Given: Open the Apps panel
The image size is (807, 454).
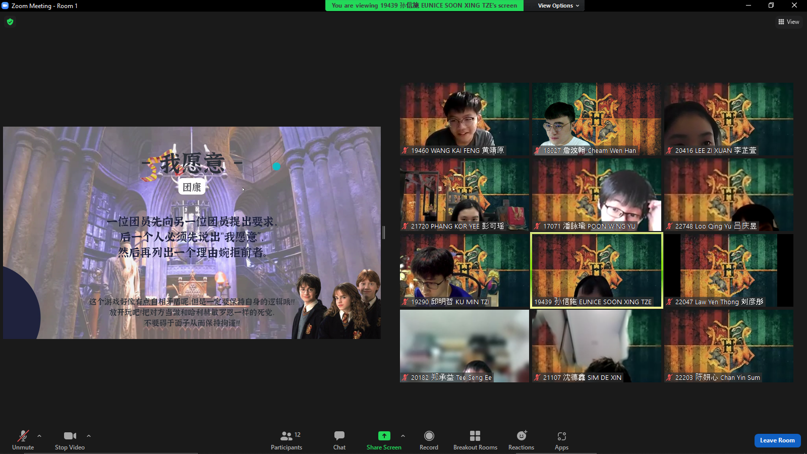Looking at the screenshot, I should [562, 440].
